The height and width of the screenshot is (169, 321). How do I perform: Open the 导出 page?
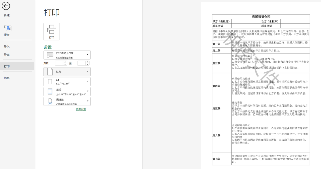click(7, 54)
